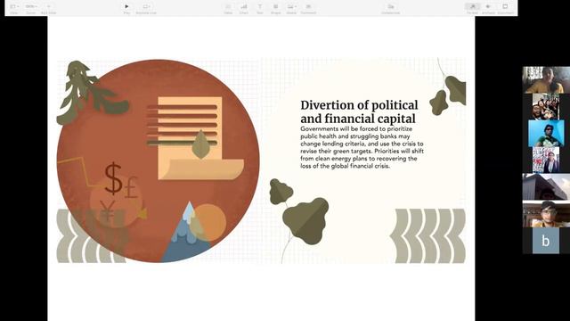Viewport: 570px width, 321px height.
Task: Start the slideshow with Play button
Action: click(x=126, y=8)
